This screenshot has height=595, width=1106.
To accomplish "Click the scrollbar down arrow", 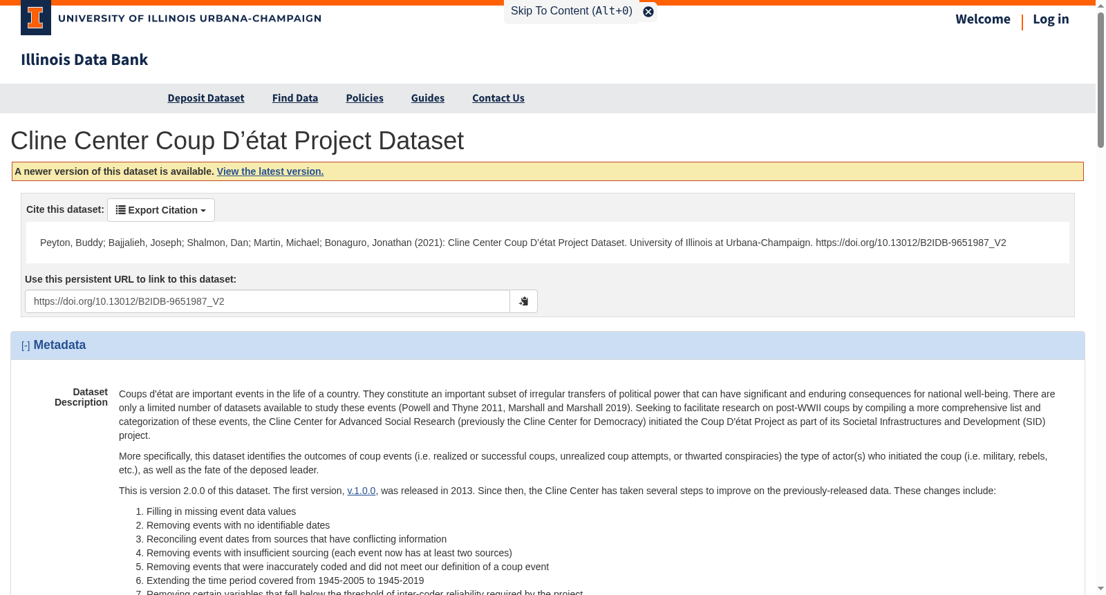I will click(x=1100, y=589).
